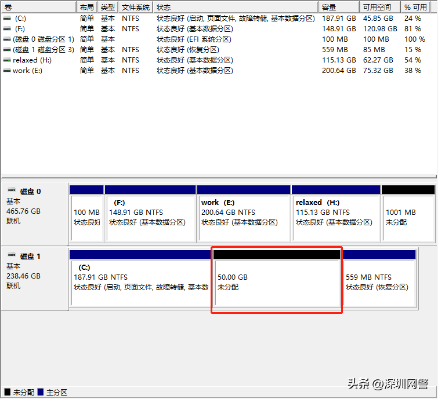
Task: Select the work (E:) 200.64 GB partition block
Action: (x=244, y=214)
